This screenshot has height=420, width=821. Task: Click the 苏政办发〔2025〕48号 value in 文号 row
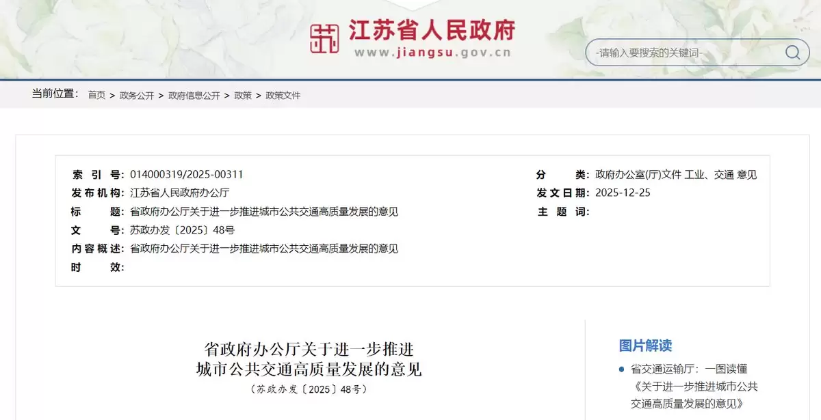tap(182, 230)
